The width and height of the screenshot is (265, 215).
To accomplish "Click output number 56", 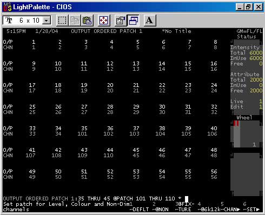I will (214, 172).
